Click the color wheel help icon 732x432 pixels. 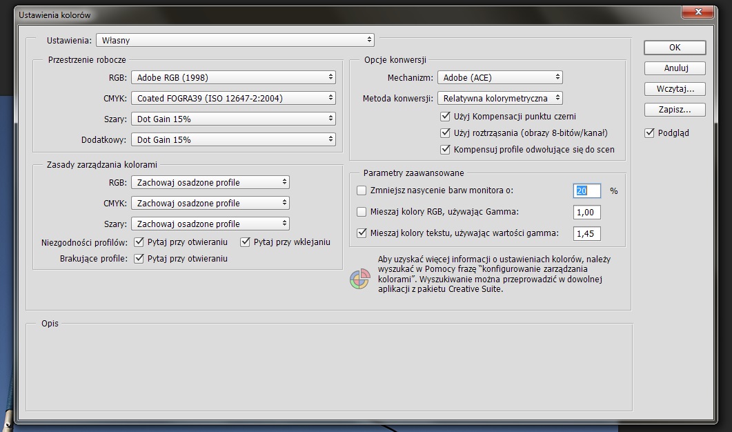(359, 279)
